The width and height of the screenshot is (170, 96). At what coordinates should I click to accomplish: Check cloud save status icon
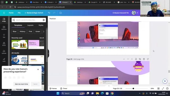point(61,13)
